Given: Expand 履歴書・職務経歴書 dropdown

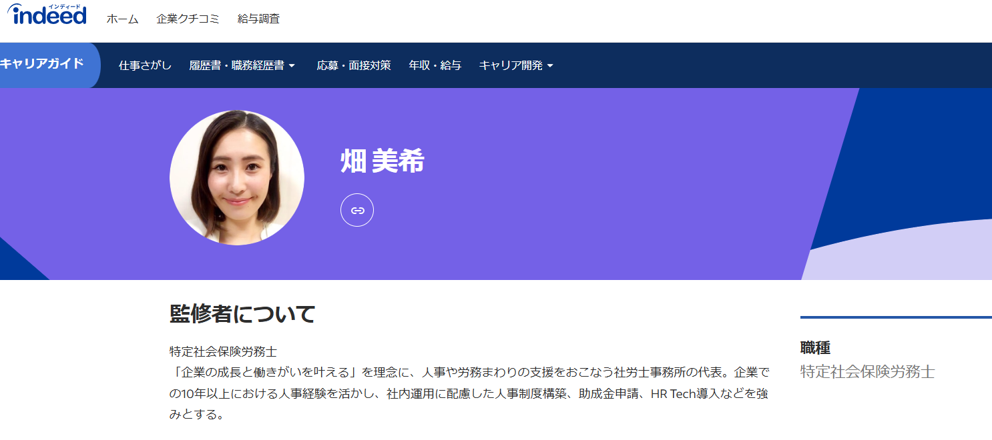Looking at the screenshot, I should point(242,65).
